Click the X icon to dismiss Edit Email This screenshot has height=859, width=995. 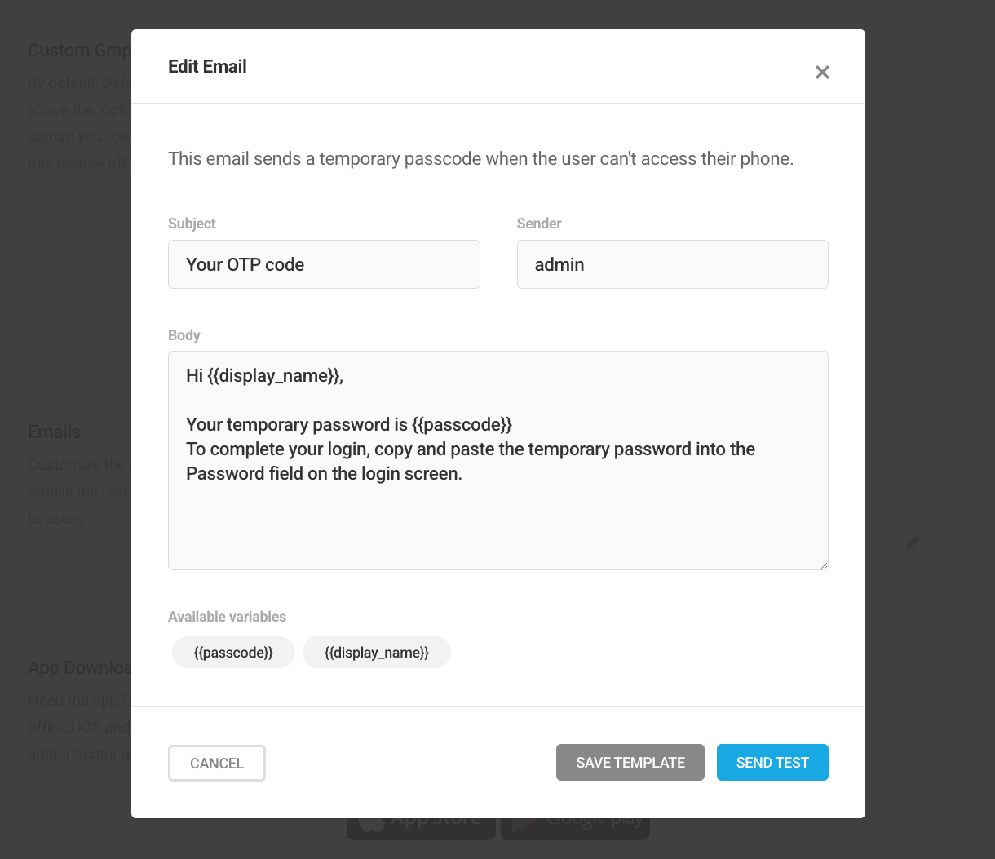[x=822, y=72]
